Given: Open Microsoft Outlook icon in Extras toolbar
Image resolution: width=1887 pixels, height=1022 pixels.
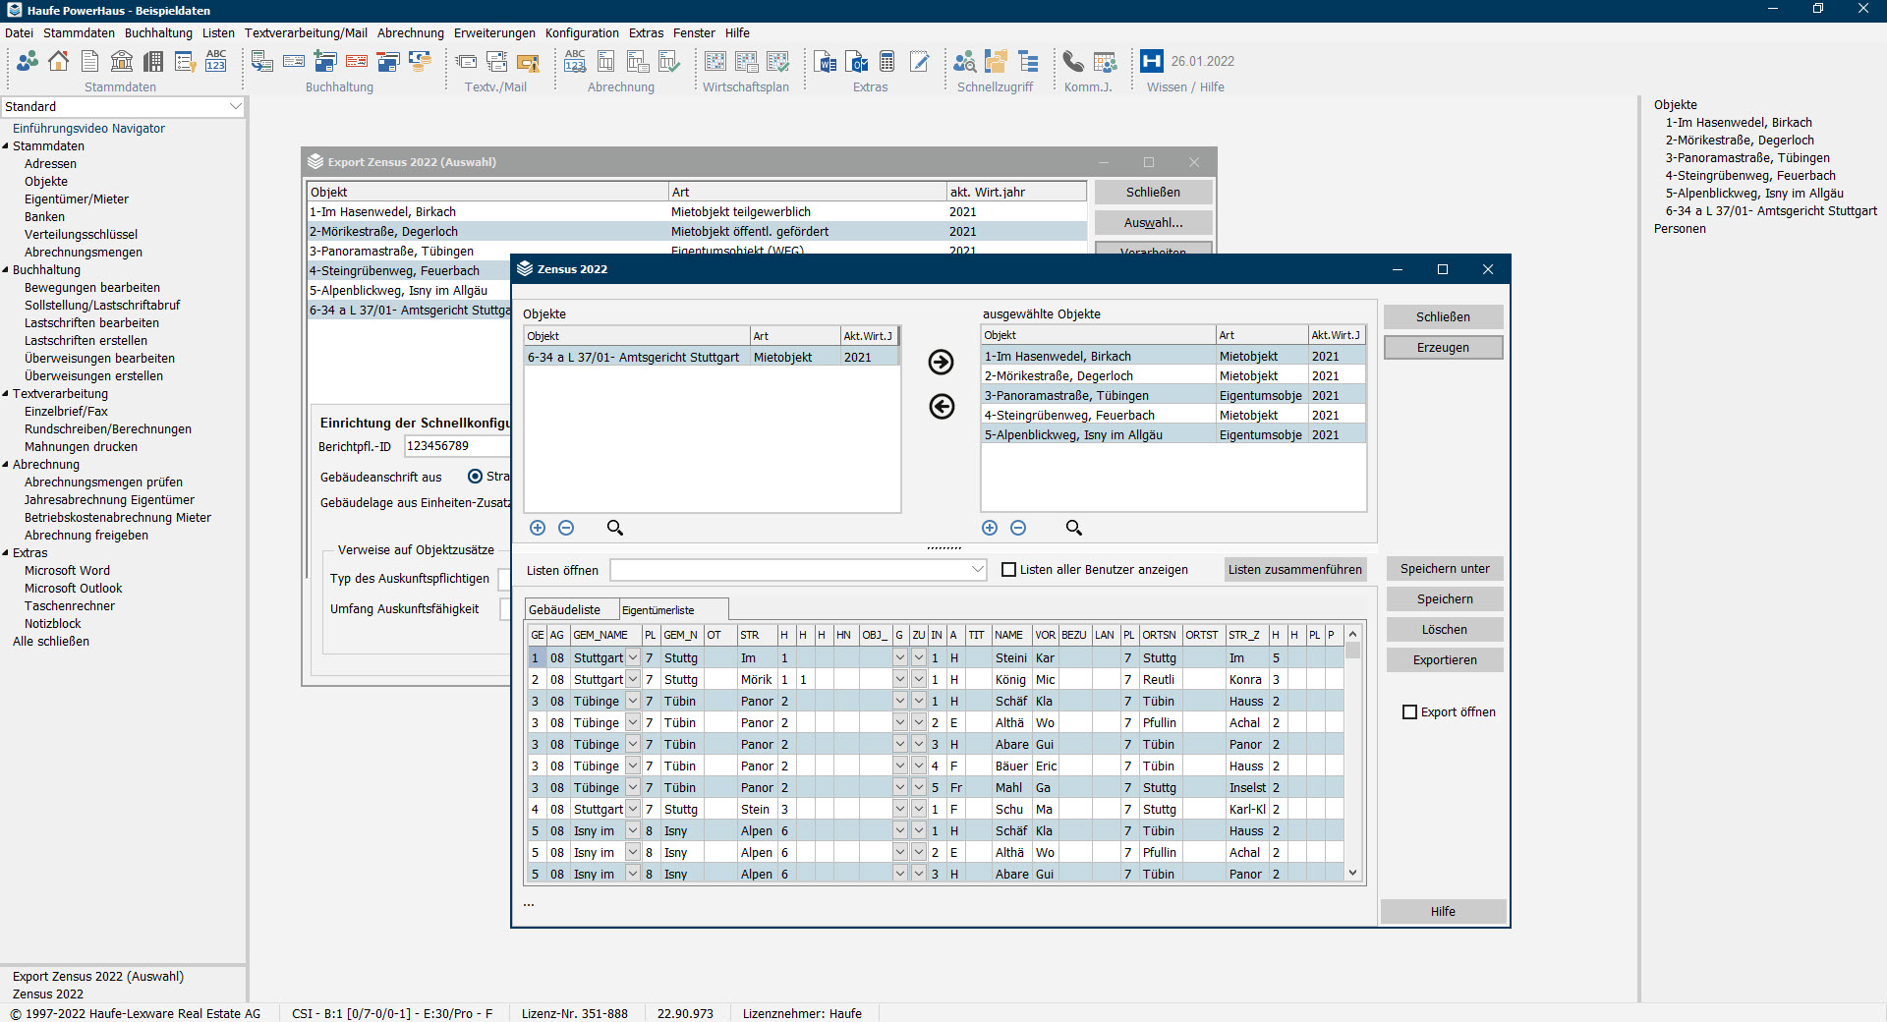Looking at the screenshot, I should pyautogui.click(x=857, y=61).
